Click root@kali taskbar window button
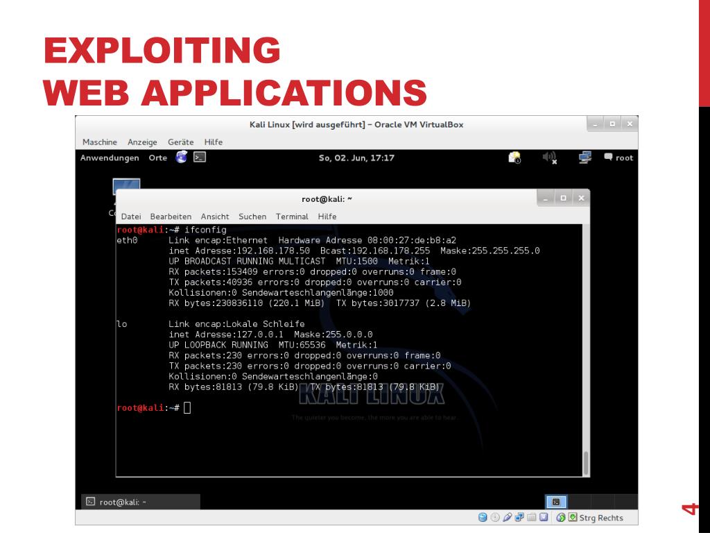The height and width of the screenshot is (533, 710). (x=141, y=502)
